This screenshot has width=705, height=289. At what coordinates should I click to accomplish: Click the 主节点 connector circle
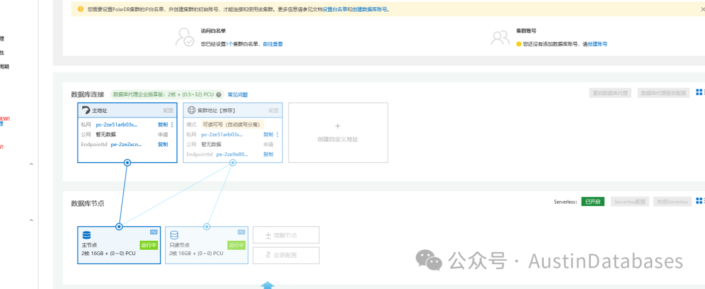[119, 226]
